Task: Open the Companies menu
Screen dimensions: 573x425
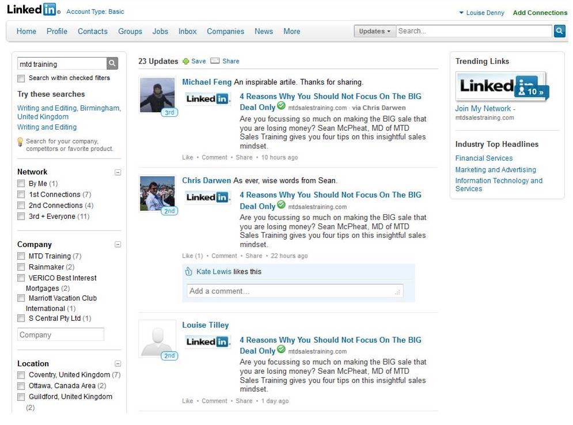Action: pos(226,32)
